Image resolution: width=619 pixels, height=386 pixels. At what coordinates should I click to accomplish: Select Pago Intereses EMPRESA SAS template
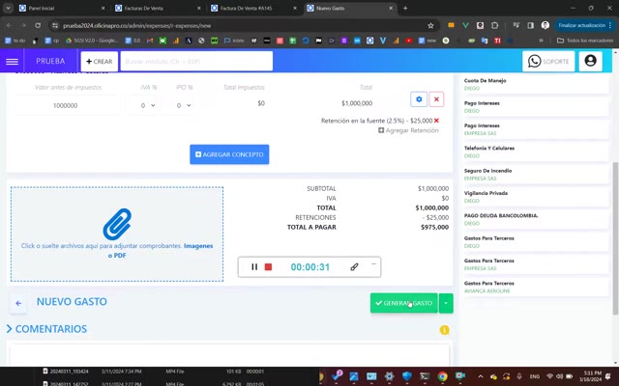(535, 129)
